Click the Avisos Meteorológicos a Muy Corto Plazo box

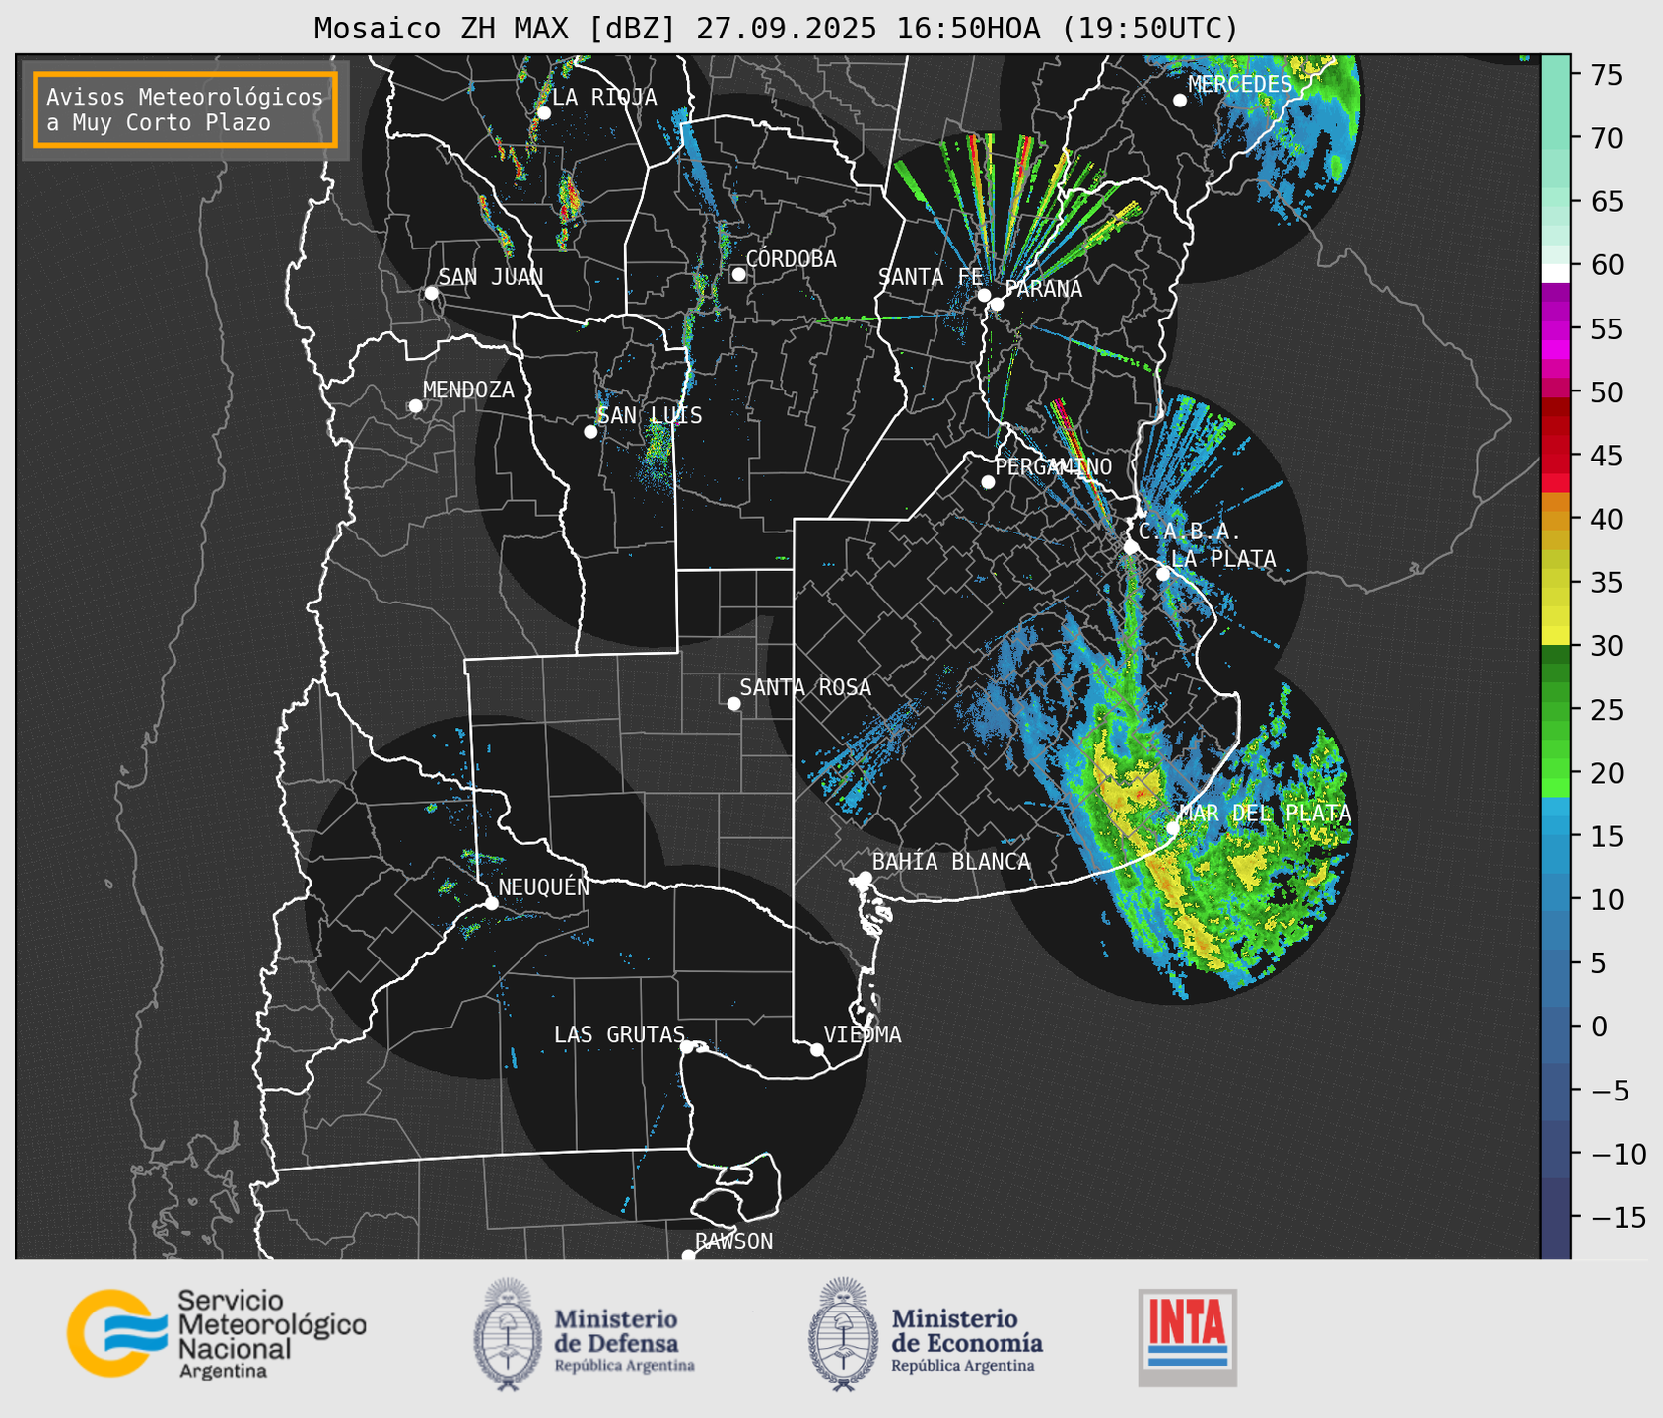tap(185, 109)
